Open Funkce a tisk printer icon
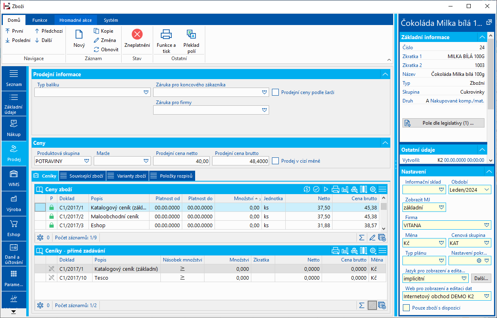Viewport: 497px width, 318px height. pyautogui.click(x=166, y=35)
